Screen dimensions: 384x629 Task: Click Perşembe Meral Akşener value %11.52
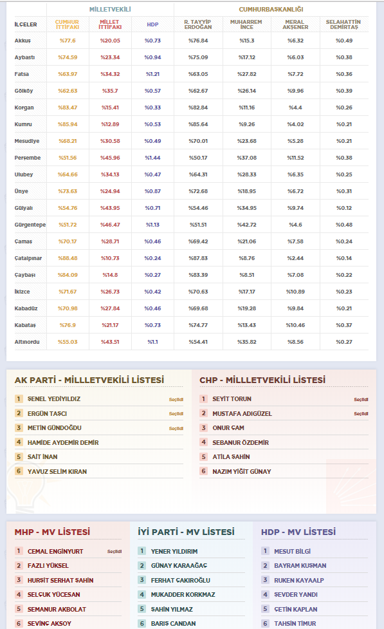(295, 158)
